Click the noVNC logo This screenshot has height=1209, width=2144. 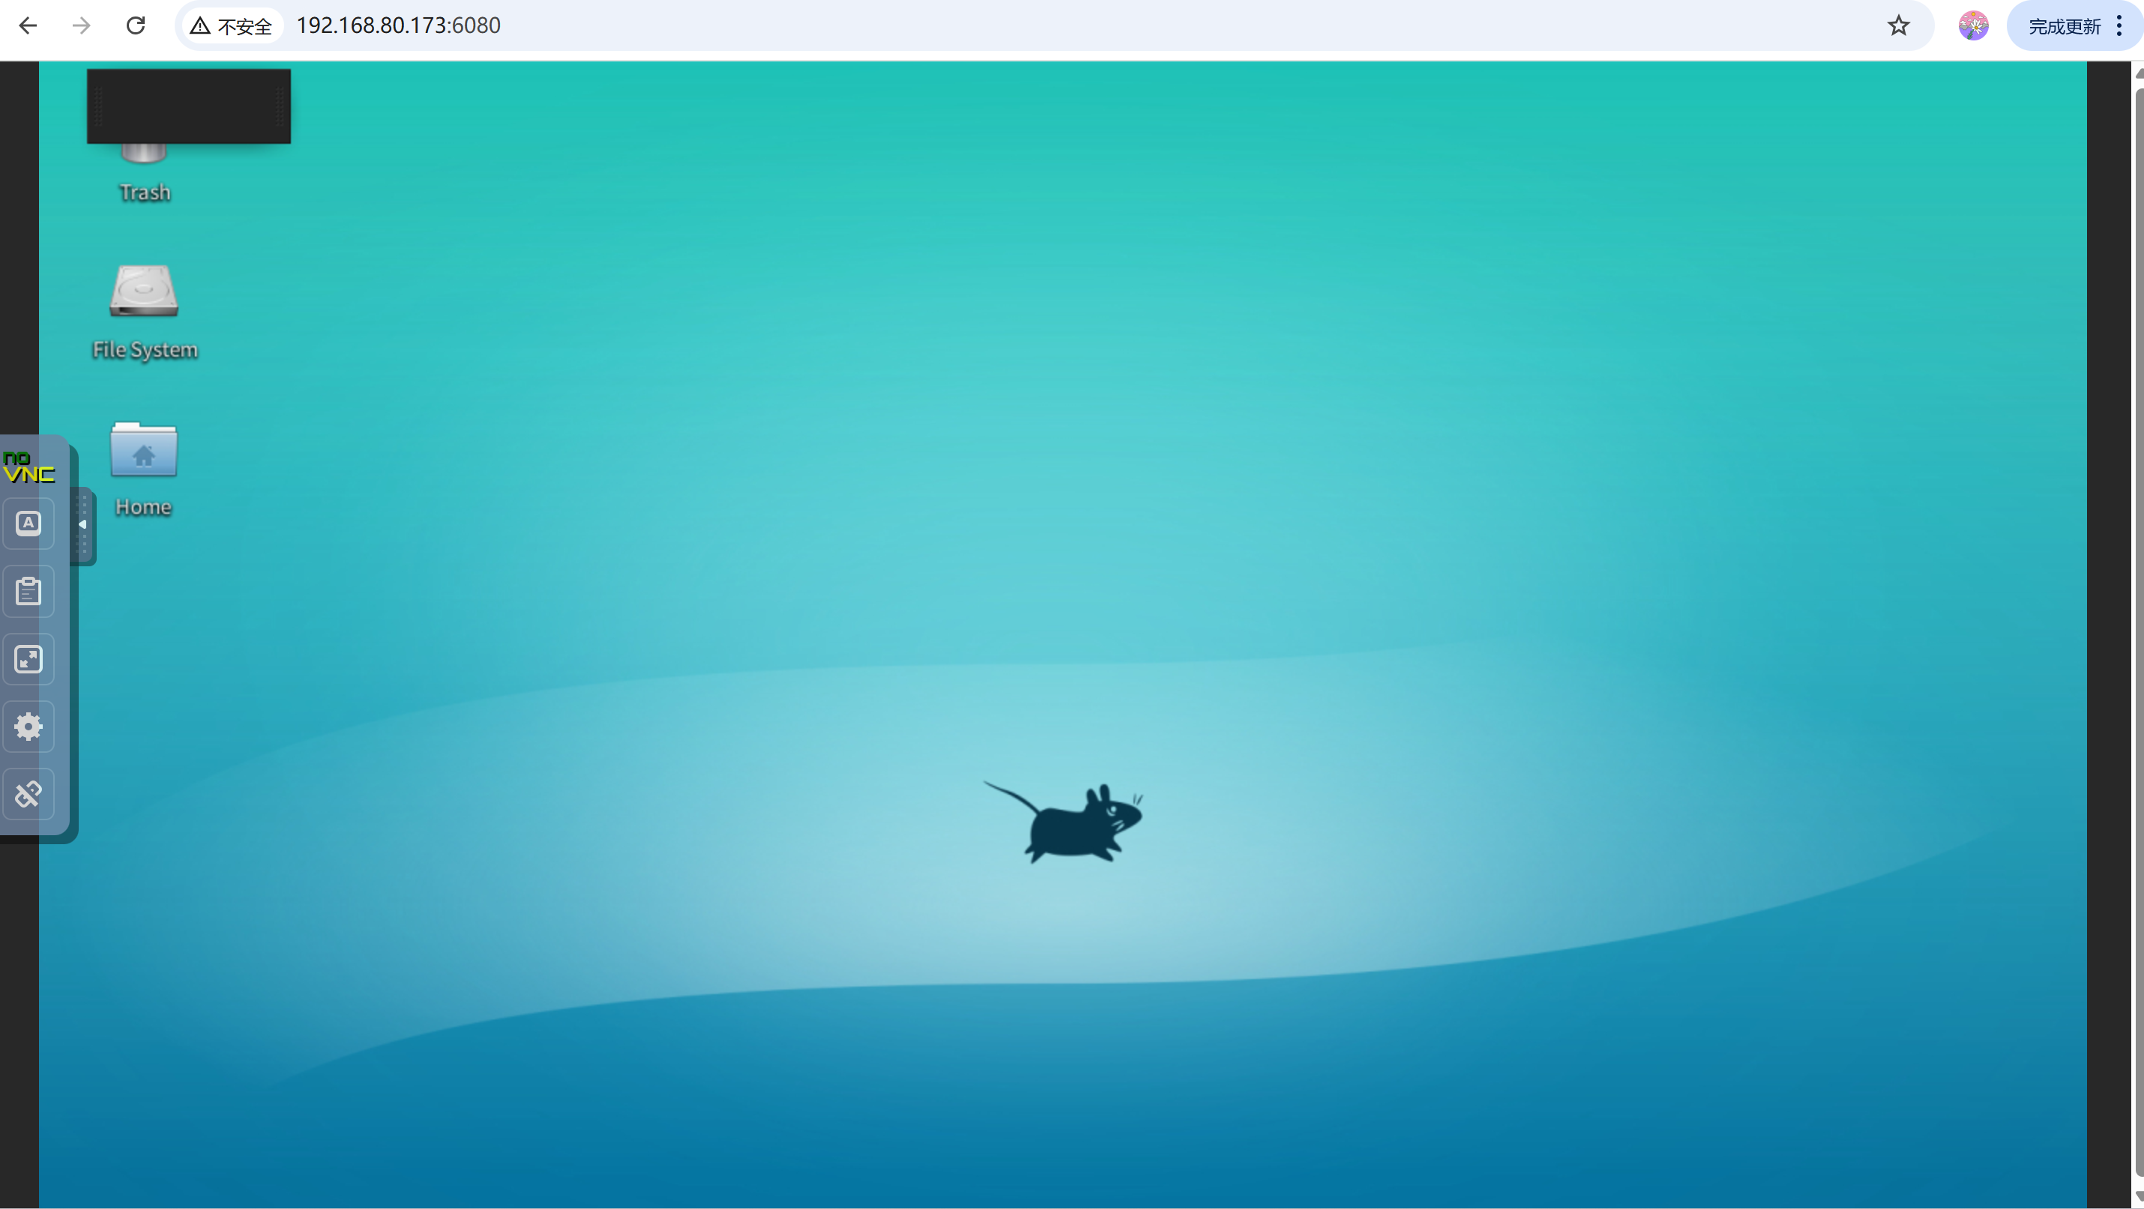pyautogui.click(x=28, y=467)
